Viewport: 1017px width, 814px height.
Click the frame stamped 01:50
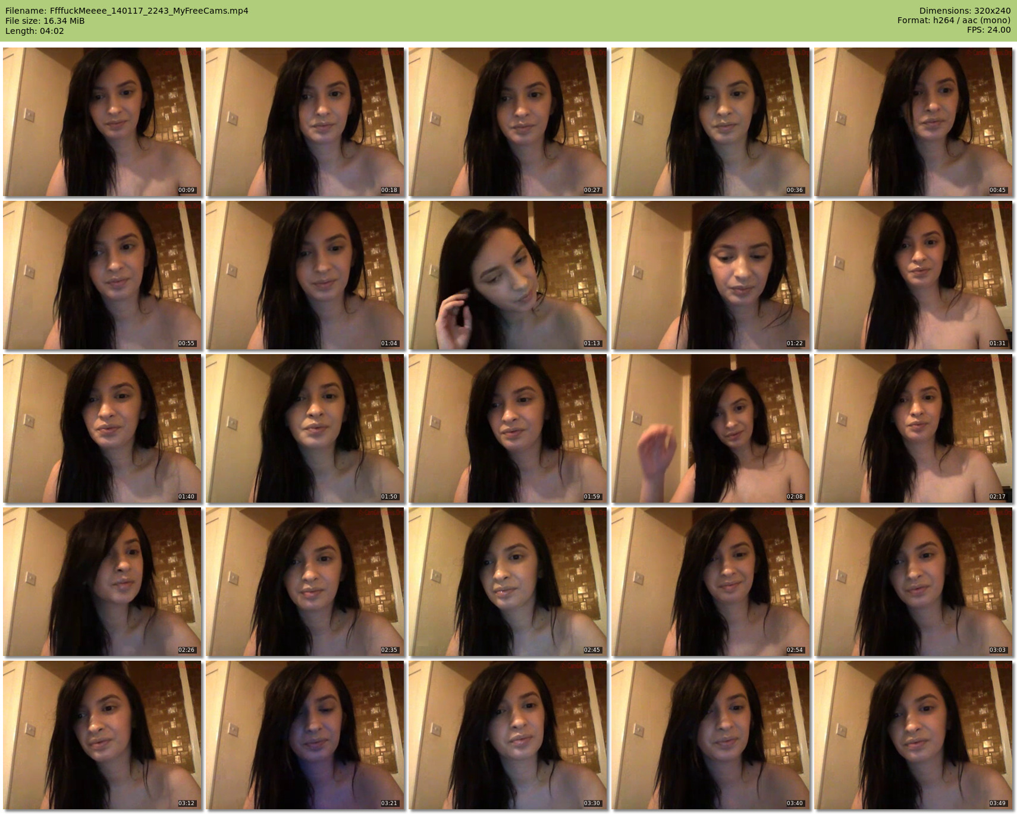click(305, 428)
